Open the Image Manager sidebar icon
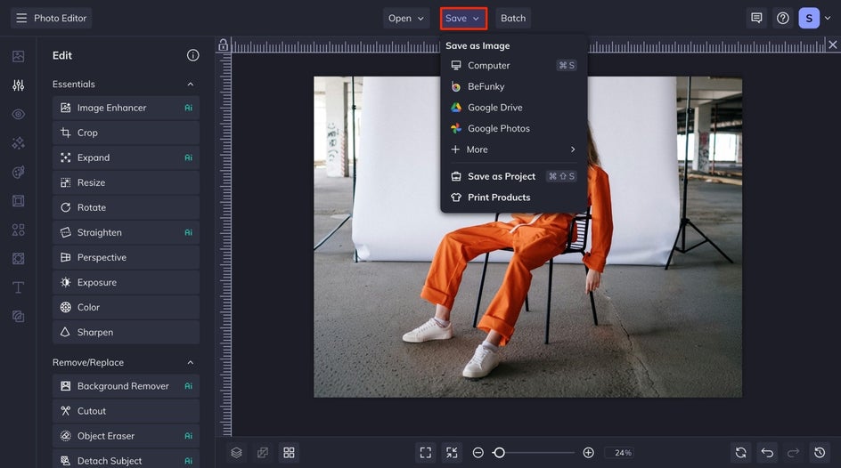This screenshot has height=468, width=841. (18, 56)
